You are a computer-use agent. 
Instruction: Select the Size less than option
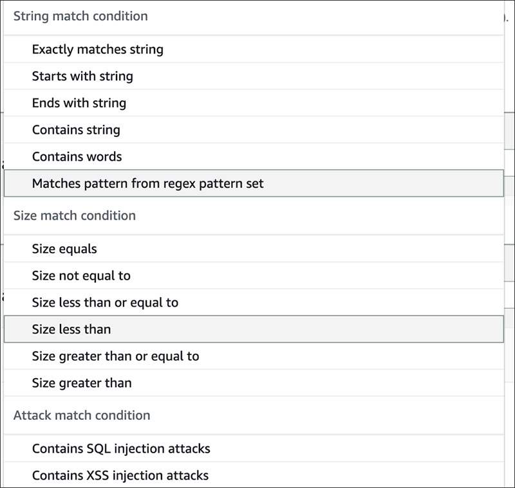click(71, 330)
